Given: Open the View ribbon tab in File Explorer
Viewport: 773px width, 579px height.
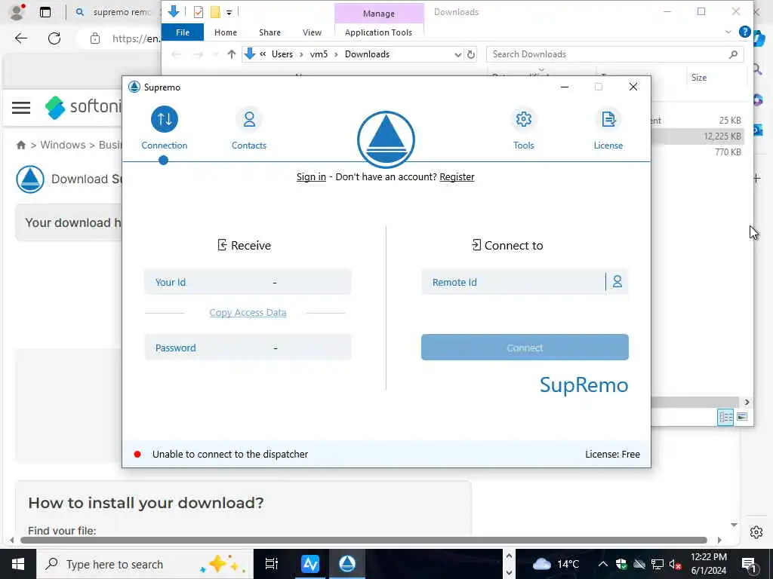Looking at the screenshot, I should [x=312, y=32].
